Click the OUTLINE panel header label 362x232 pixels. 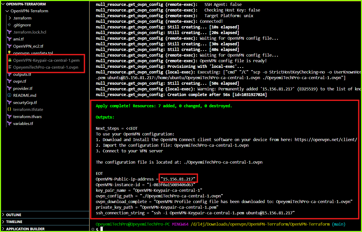pos(14,215)
